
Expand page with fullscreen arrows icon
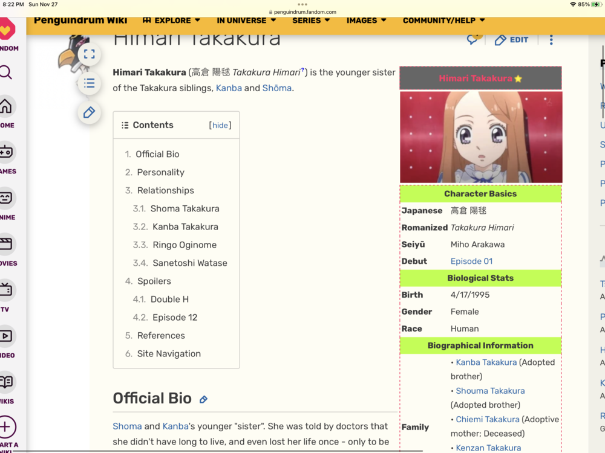point(89,54)
